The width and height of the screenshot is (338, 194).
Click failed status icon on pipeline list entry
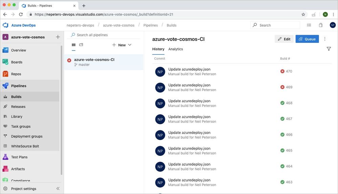coord(69,60)
